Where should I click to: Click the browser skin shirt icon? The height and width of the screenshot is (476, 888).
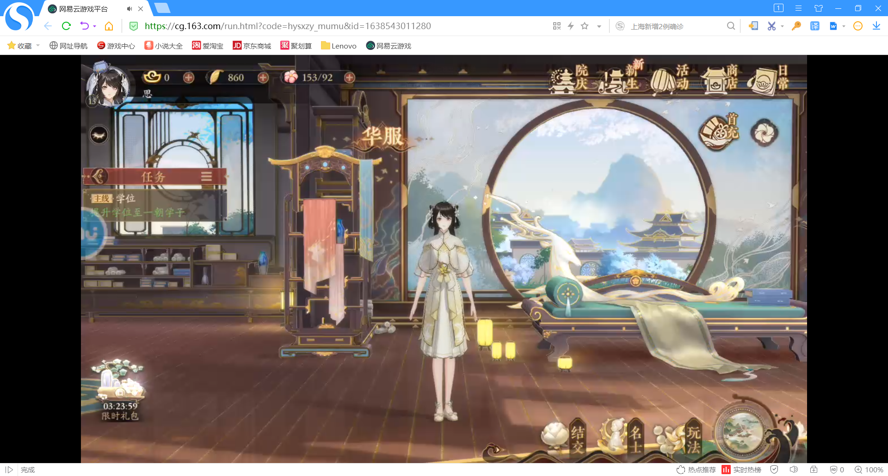coord(819,8)
